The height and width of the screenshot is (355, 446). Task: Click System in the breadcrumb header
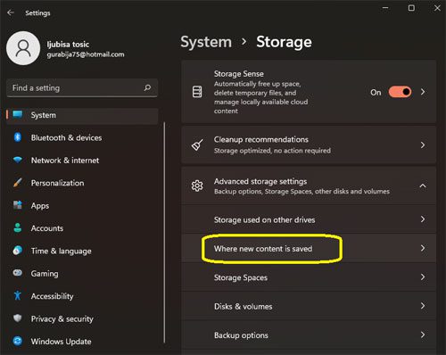[x=206, y=42]
